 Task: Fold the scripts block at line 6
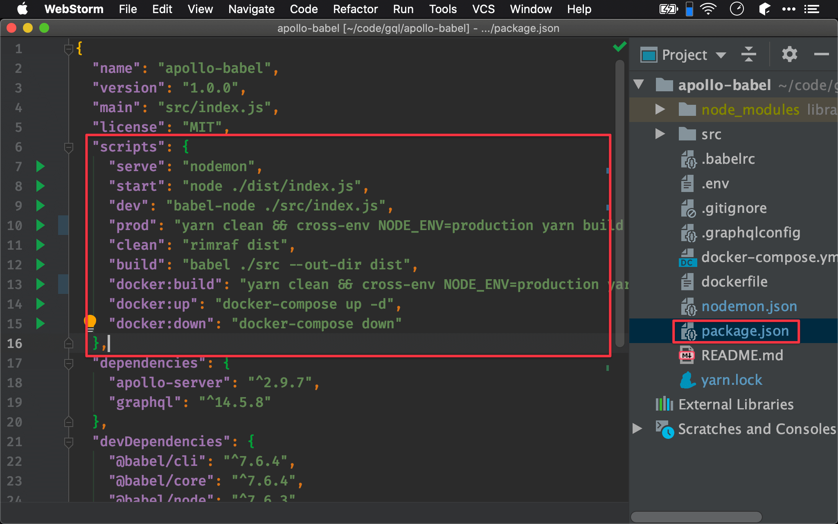tap(68, 147)
